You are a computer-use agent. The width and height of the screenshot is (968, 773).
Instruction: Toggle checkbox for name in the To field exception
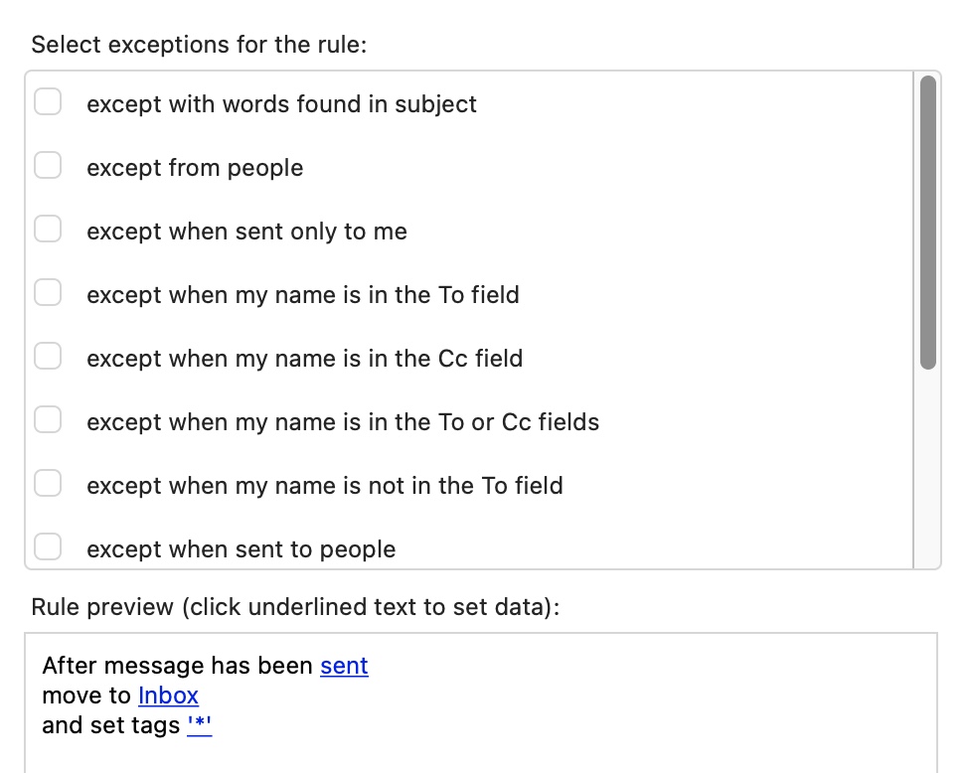[48, 293]
